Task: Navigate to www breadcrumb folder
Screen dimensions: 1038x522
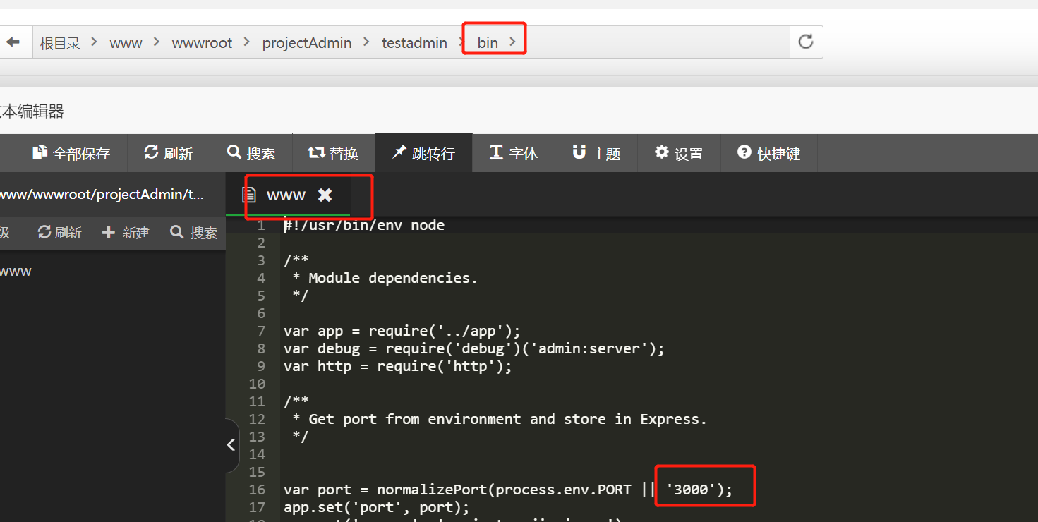Action: click(126, 43)
